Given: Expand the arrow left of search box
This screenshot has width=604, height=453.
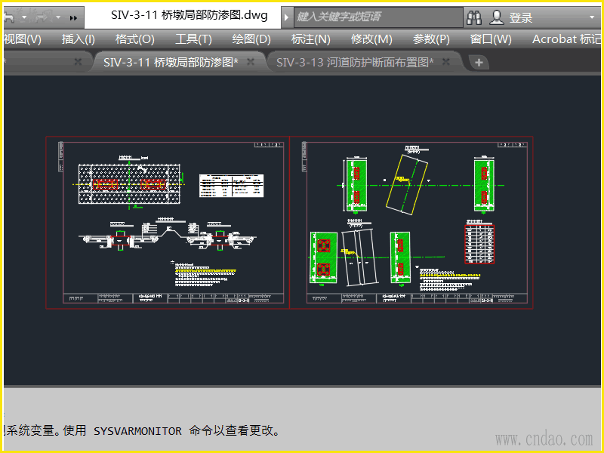Looking at the screenshot, I should click(x=286, y=17).
